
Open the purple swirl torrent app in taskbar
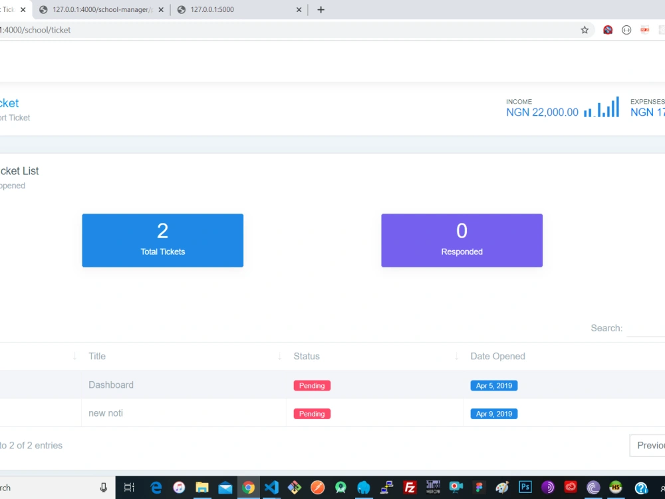pyautogui.click(x=593, y=488)
